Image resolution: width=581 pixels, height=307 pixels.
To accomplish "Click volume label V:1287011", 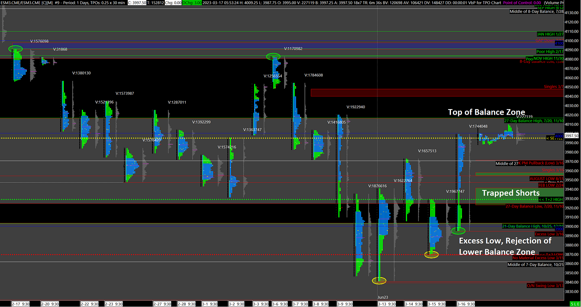I will tap(177, 102).
